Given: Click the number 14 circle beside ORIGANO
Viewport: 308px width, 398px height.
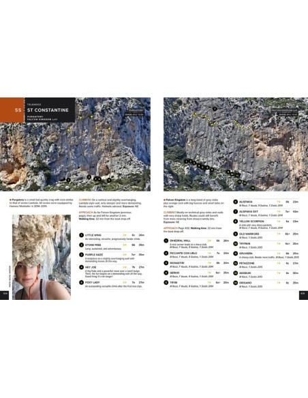Looking at the screenshot, I should tap(236, 283).
